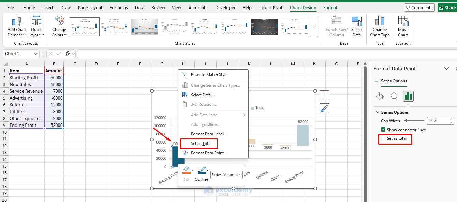This screenshot has height=202, width=457.
Task: Click the Comments button
Action: (419, 7)
